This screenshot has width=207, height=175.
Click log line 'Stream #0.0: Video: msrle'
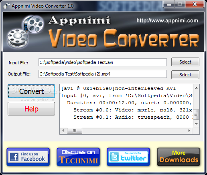[133, 110]
